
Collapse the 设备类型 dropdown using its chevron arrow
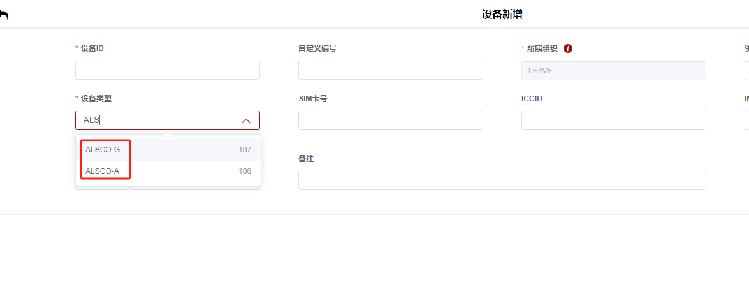pyautogui.click(x=246, y=120)
